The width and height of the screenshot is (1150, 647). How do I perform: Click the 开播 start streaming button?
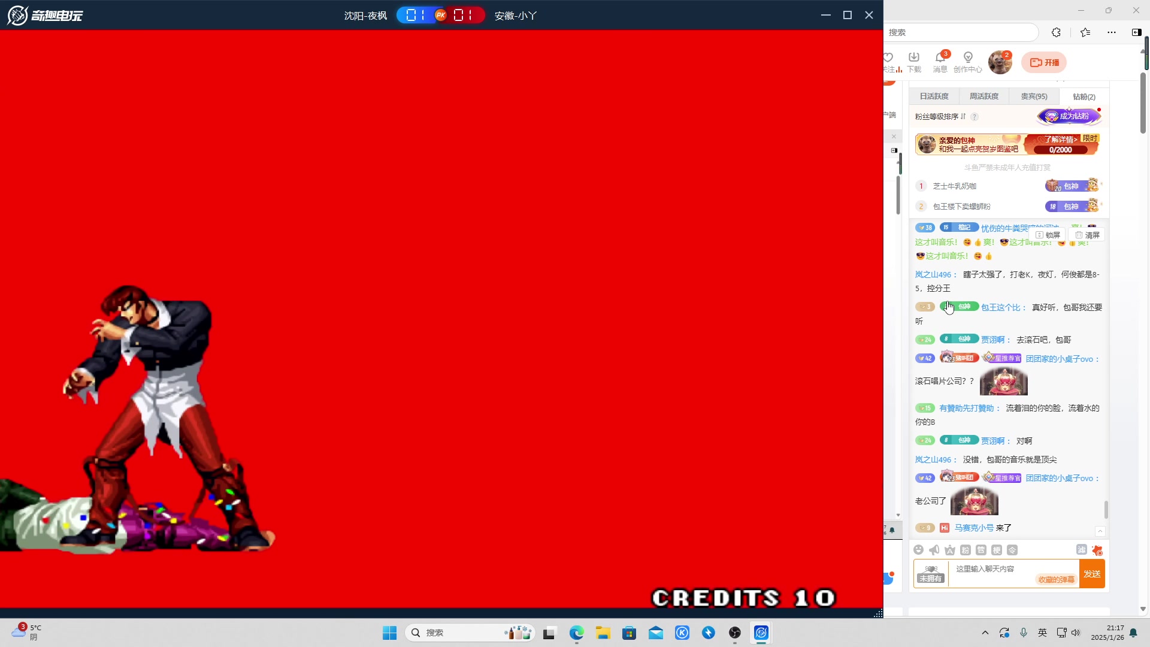click(x=1044, y=62)
